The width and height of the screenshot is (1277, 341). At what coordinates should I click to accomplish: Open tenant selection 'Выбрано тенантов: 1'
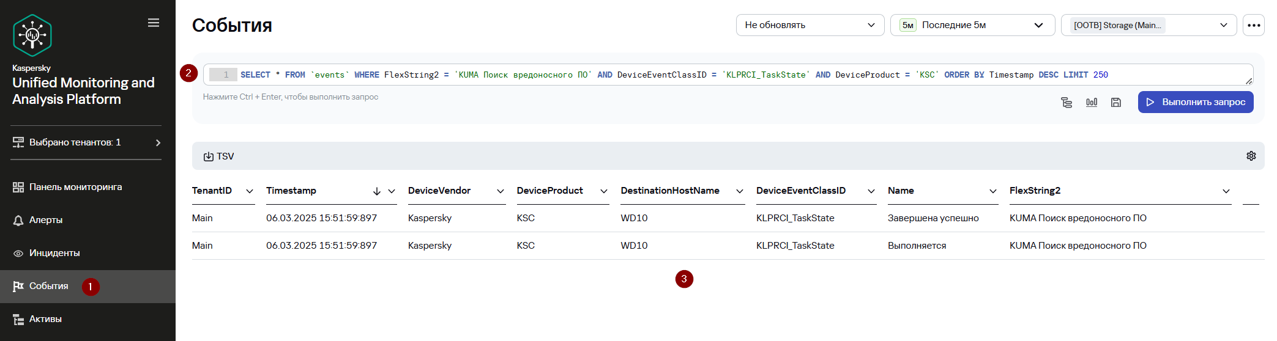coord(87,142)
